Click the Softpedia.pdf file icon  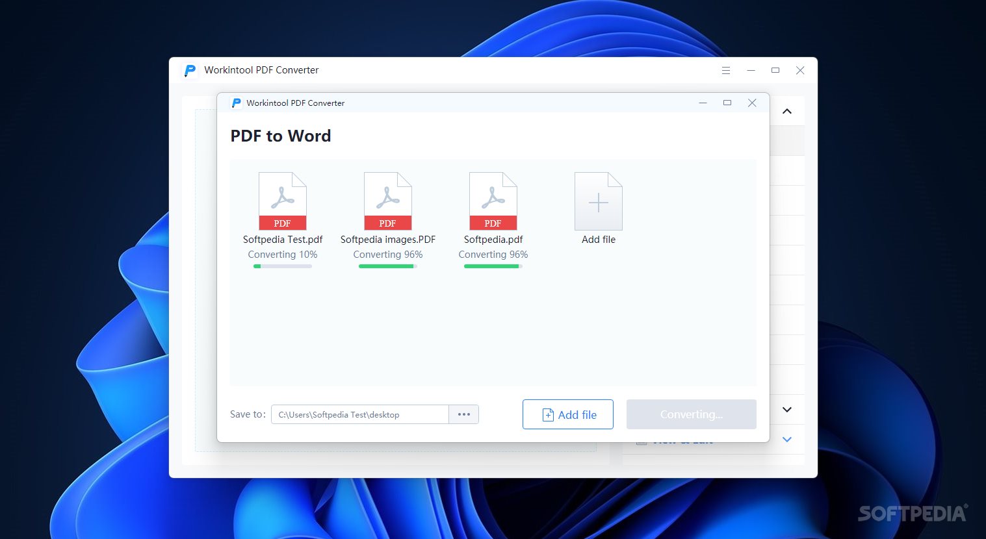point(493,201)
